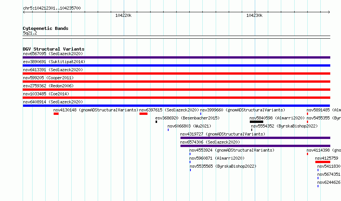Click the purple nsv4319727 variant bar

pyautogui.click(x=255, y=138)
